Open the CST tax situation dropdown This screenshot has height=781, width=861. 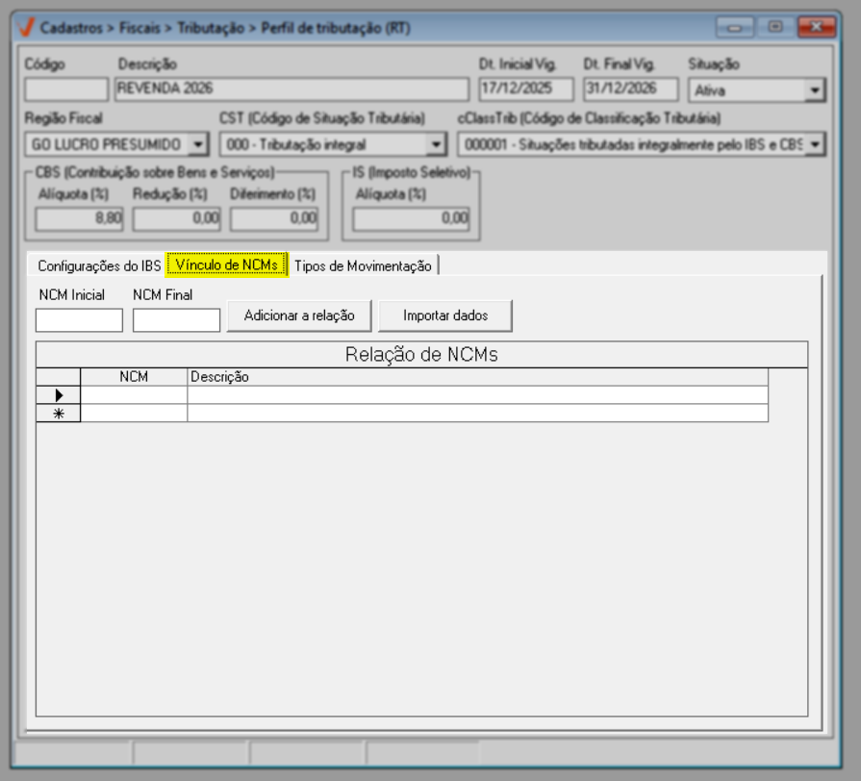point(436,144)
